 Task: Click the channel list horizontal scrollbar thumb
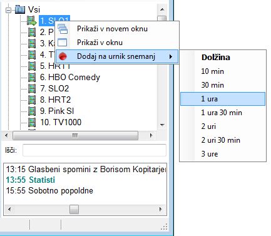(x=75, y=135)
